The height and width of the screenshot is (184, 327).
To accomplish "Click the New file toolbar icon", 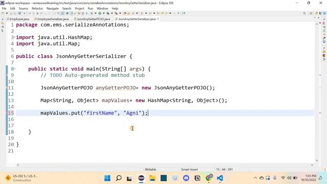I will [x=3, y=13].
